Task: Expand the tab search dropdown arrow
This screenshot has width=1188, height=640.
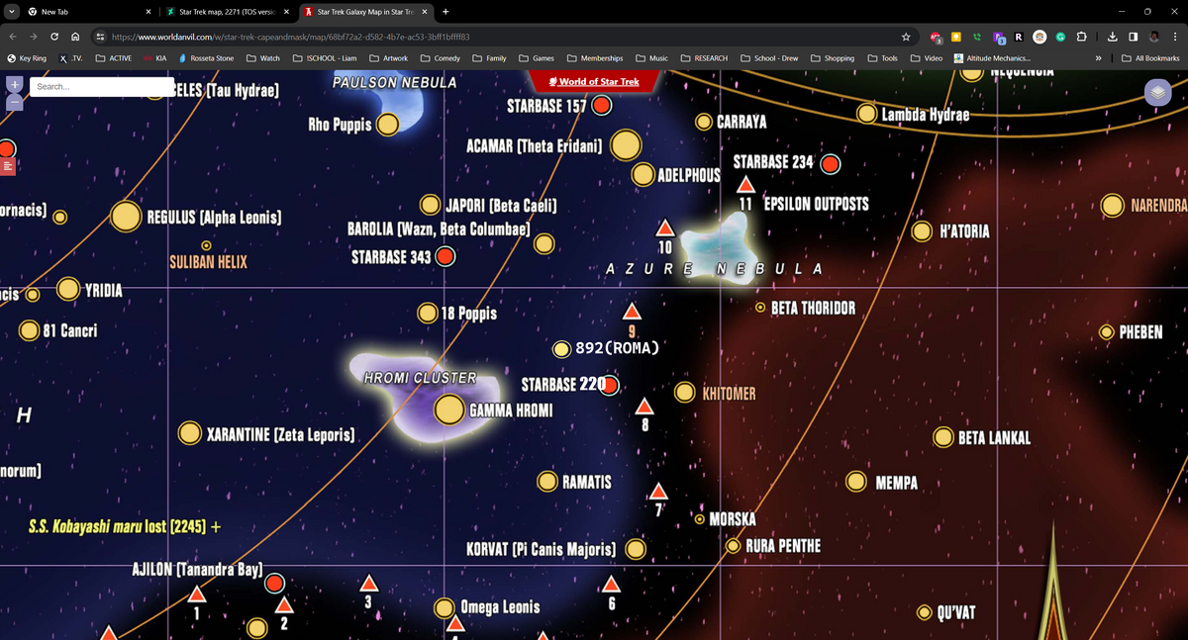Action: tap(11, 12)
